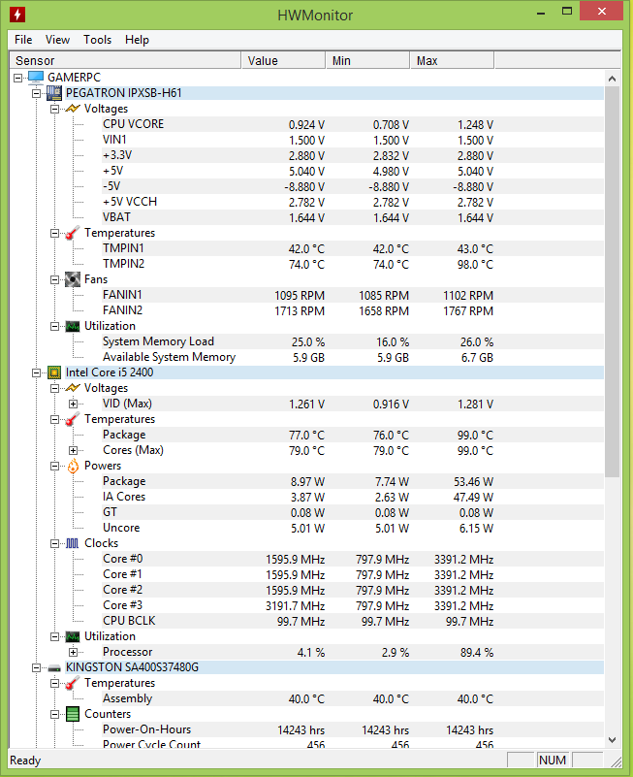Open the File menu
The width and height of the screenshot is (633, 777).
[23, 40]
